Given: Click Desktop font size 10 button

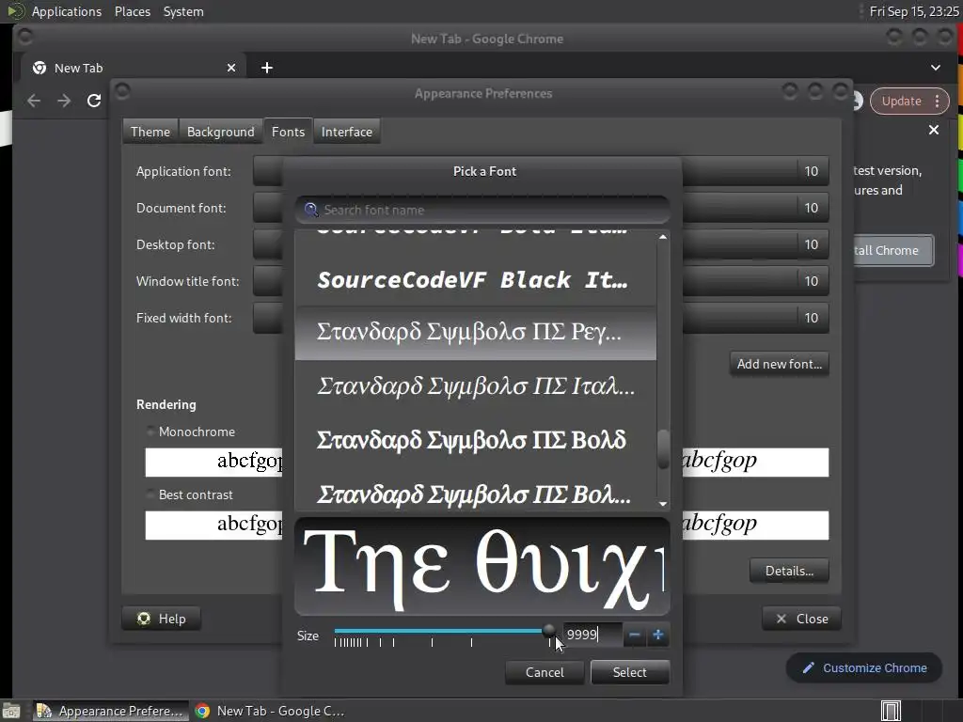Looking at the screenshot, I should (812, 244).
